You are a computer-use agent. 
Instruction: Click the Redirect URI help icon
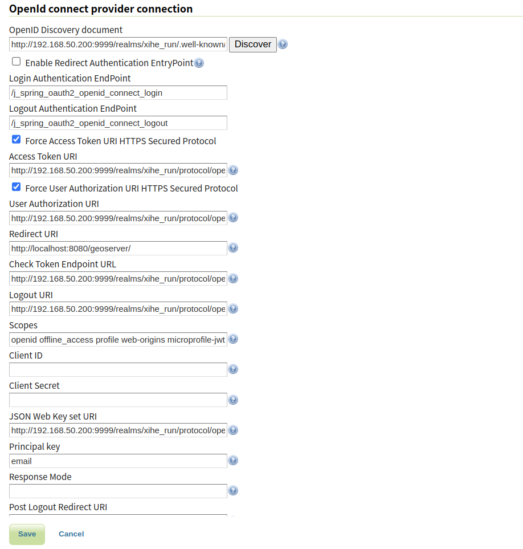[x=233, y=248]
